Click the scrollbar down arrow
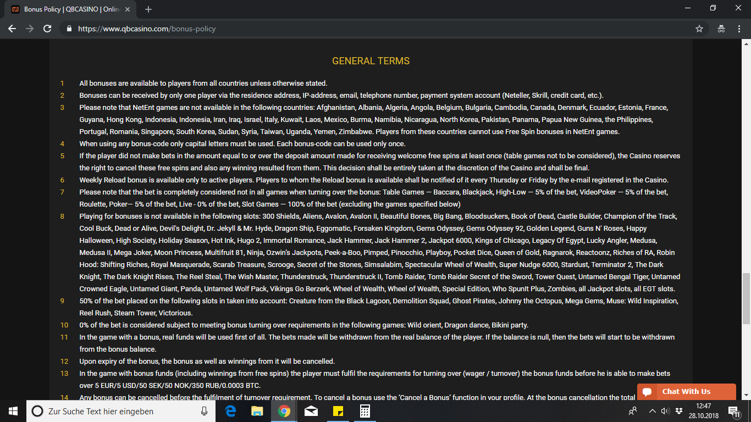Screen dimensions: 751x422 point(747,395)
